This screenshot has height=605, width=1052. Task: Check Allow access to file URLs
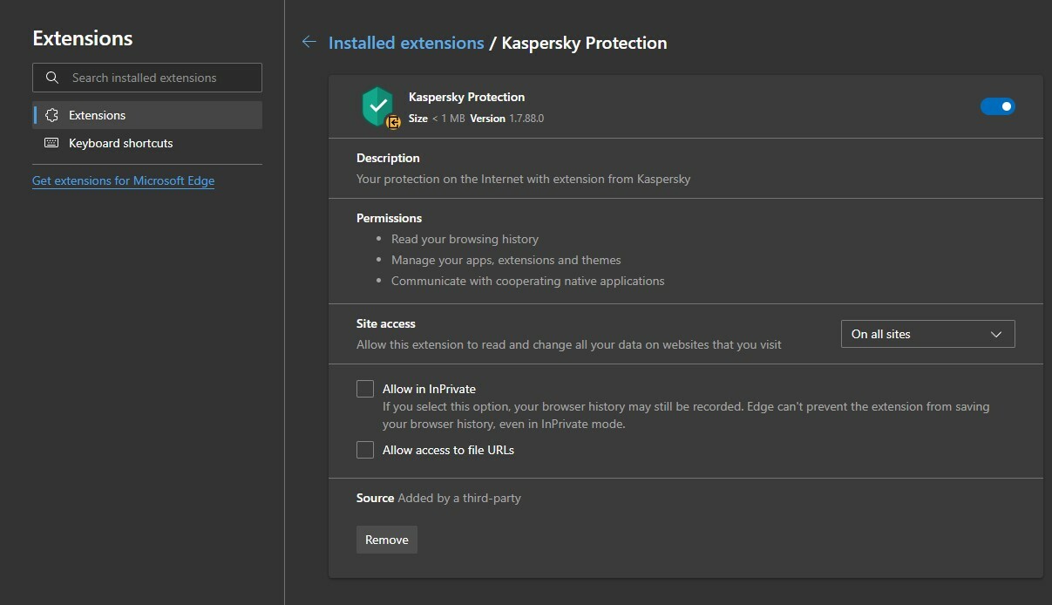(x=365, y=450)
